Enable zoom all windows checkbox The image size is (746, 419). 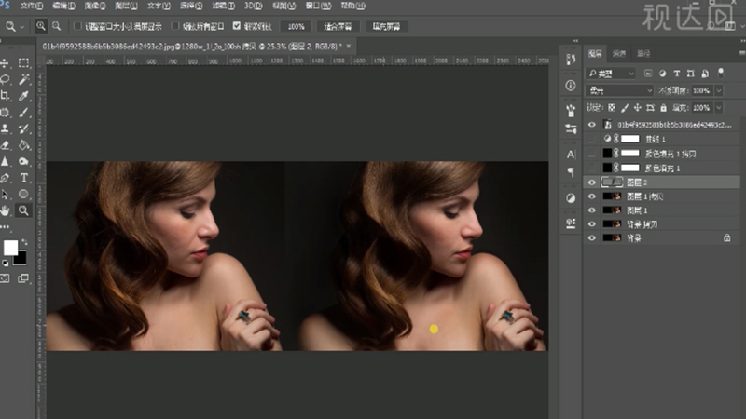pos(175,26)
